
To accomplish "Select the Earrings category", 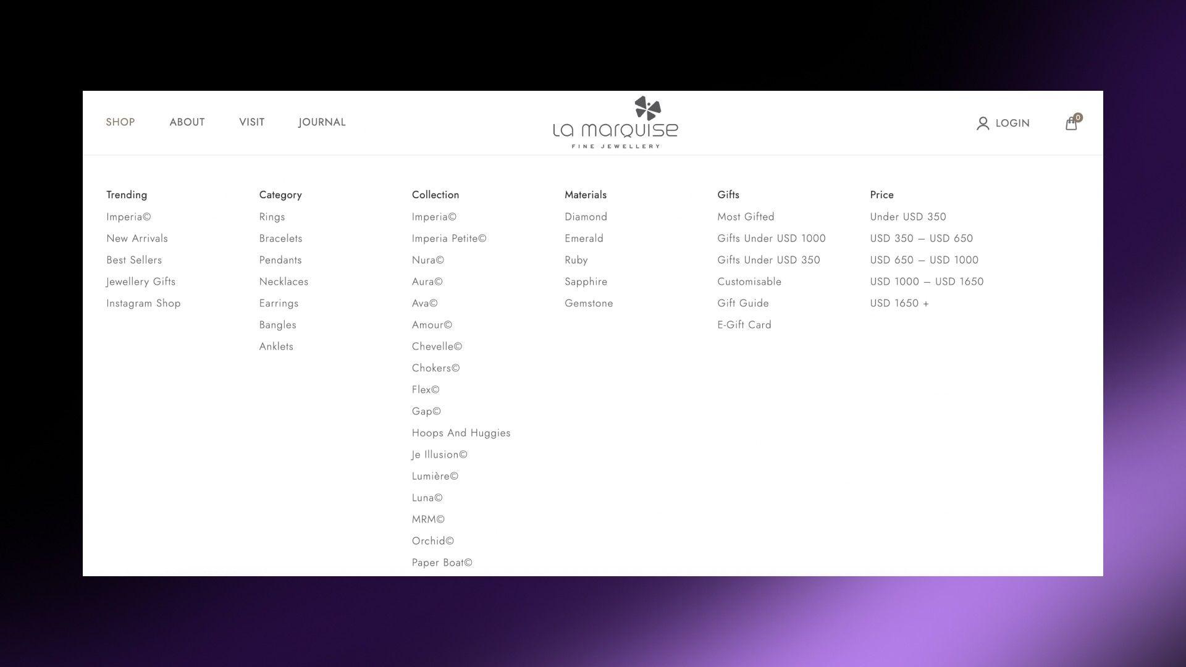I will pos(279,303).
